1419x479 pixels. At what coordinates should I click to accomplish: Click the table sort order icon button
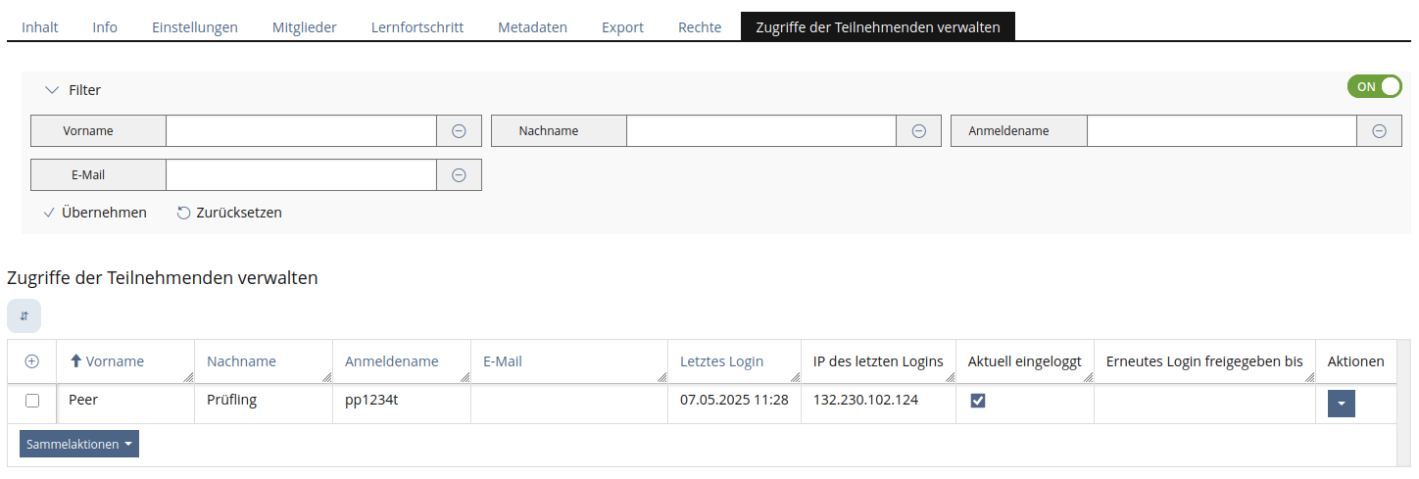[x=24, y=315]
